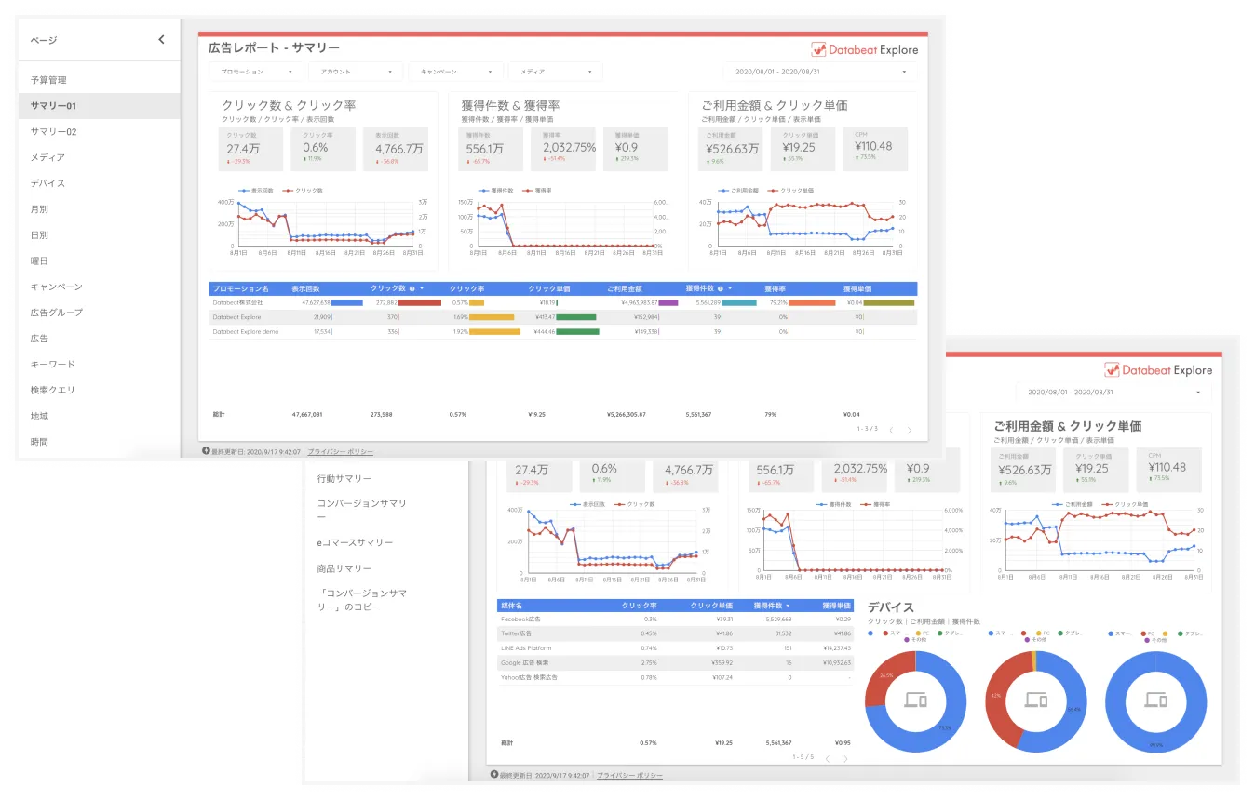Click the プライバシー ポリシー link in front report

point(340,452)
